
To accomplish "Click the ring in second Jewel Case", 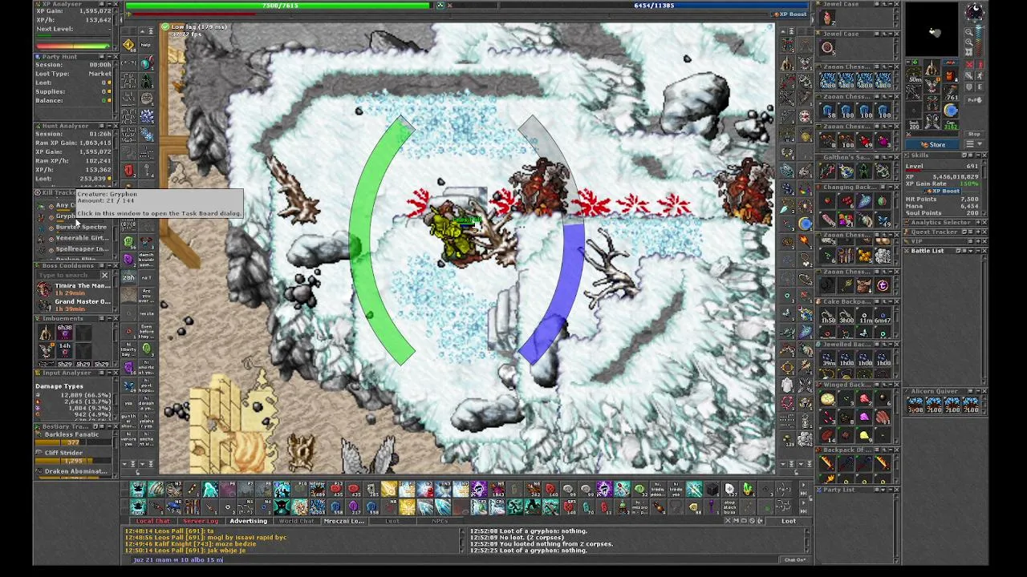I will tap(828, 48).
